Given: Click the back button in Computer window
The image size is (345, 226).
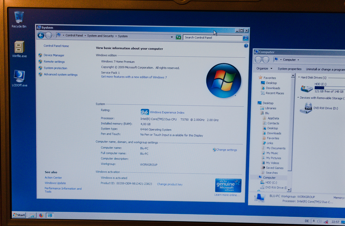Looking at the screenshot, I should (258, 60).
